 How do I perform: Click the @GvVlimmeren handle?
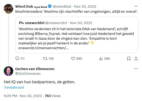tap(28, 74)
